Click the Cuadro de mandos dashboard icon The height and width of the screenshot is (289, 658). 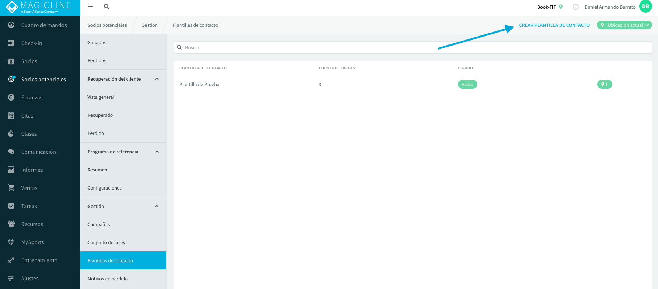11,25
